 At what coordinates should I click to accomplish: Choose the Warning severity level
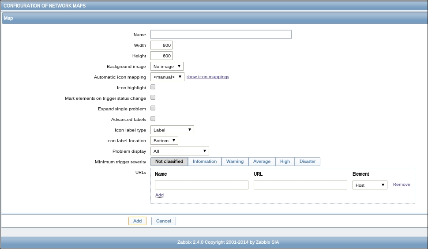click(235, 162)
